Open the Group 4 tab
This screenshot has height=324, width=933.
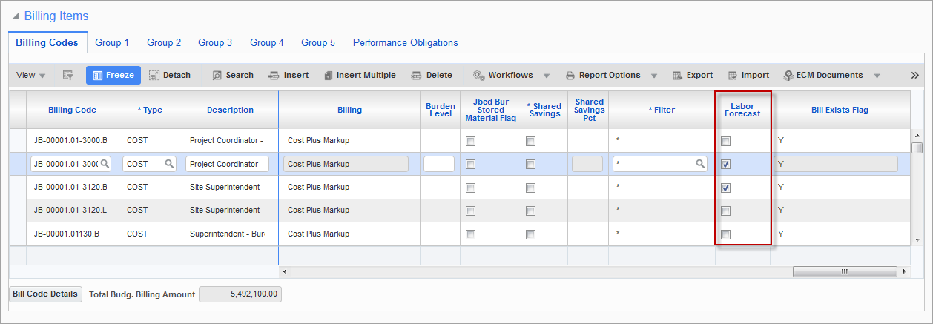click(x=267, y=43)
